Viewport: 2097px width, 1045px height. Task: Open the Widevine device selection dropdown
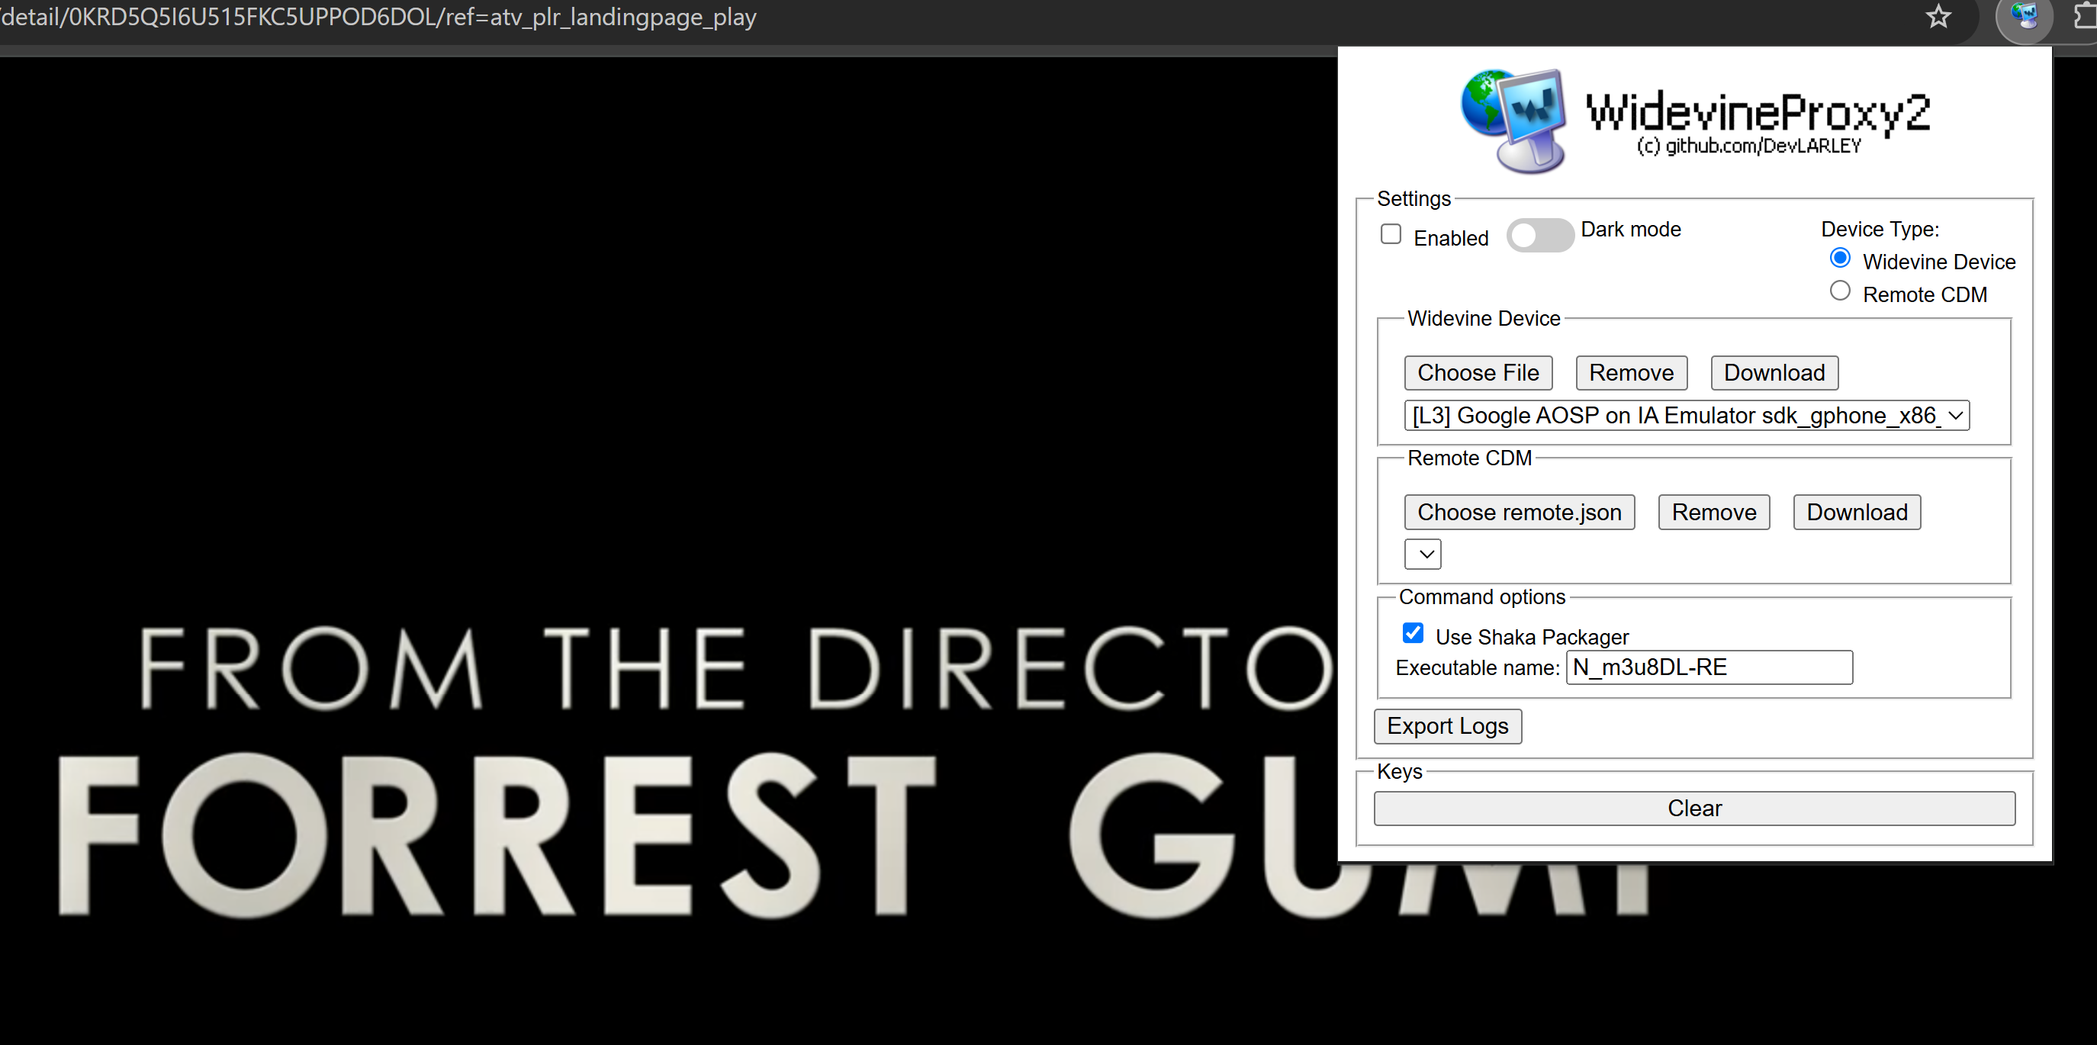pyautogui.click(x=1686, y=416)
